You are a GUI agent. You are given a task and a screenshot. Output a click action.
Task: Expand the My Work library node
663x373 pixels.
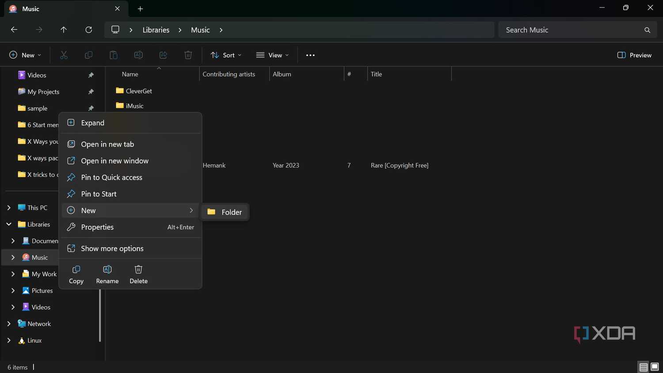tap(13, 274)
